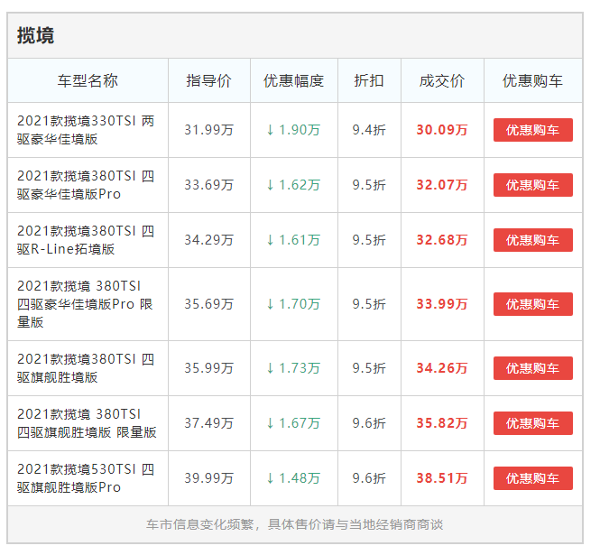Click transaction price 38.51万
The height and width of the screenshot is (555, 600).
(442, 478)
